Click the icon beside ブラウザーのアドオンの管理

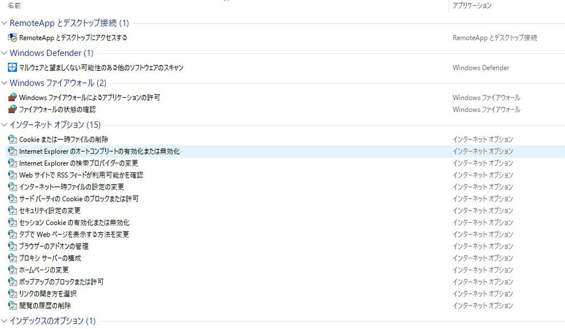(12, 246)
